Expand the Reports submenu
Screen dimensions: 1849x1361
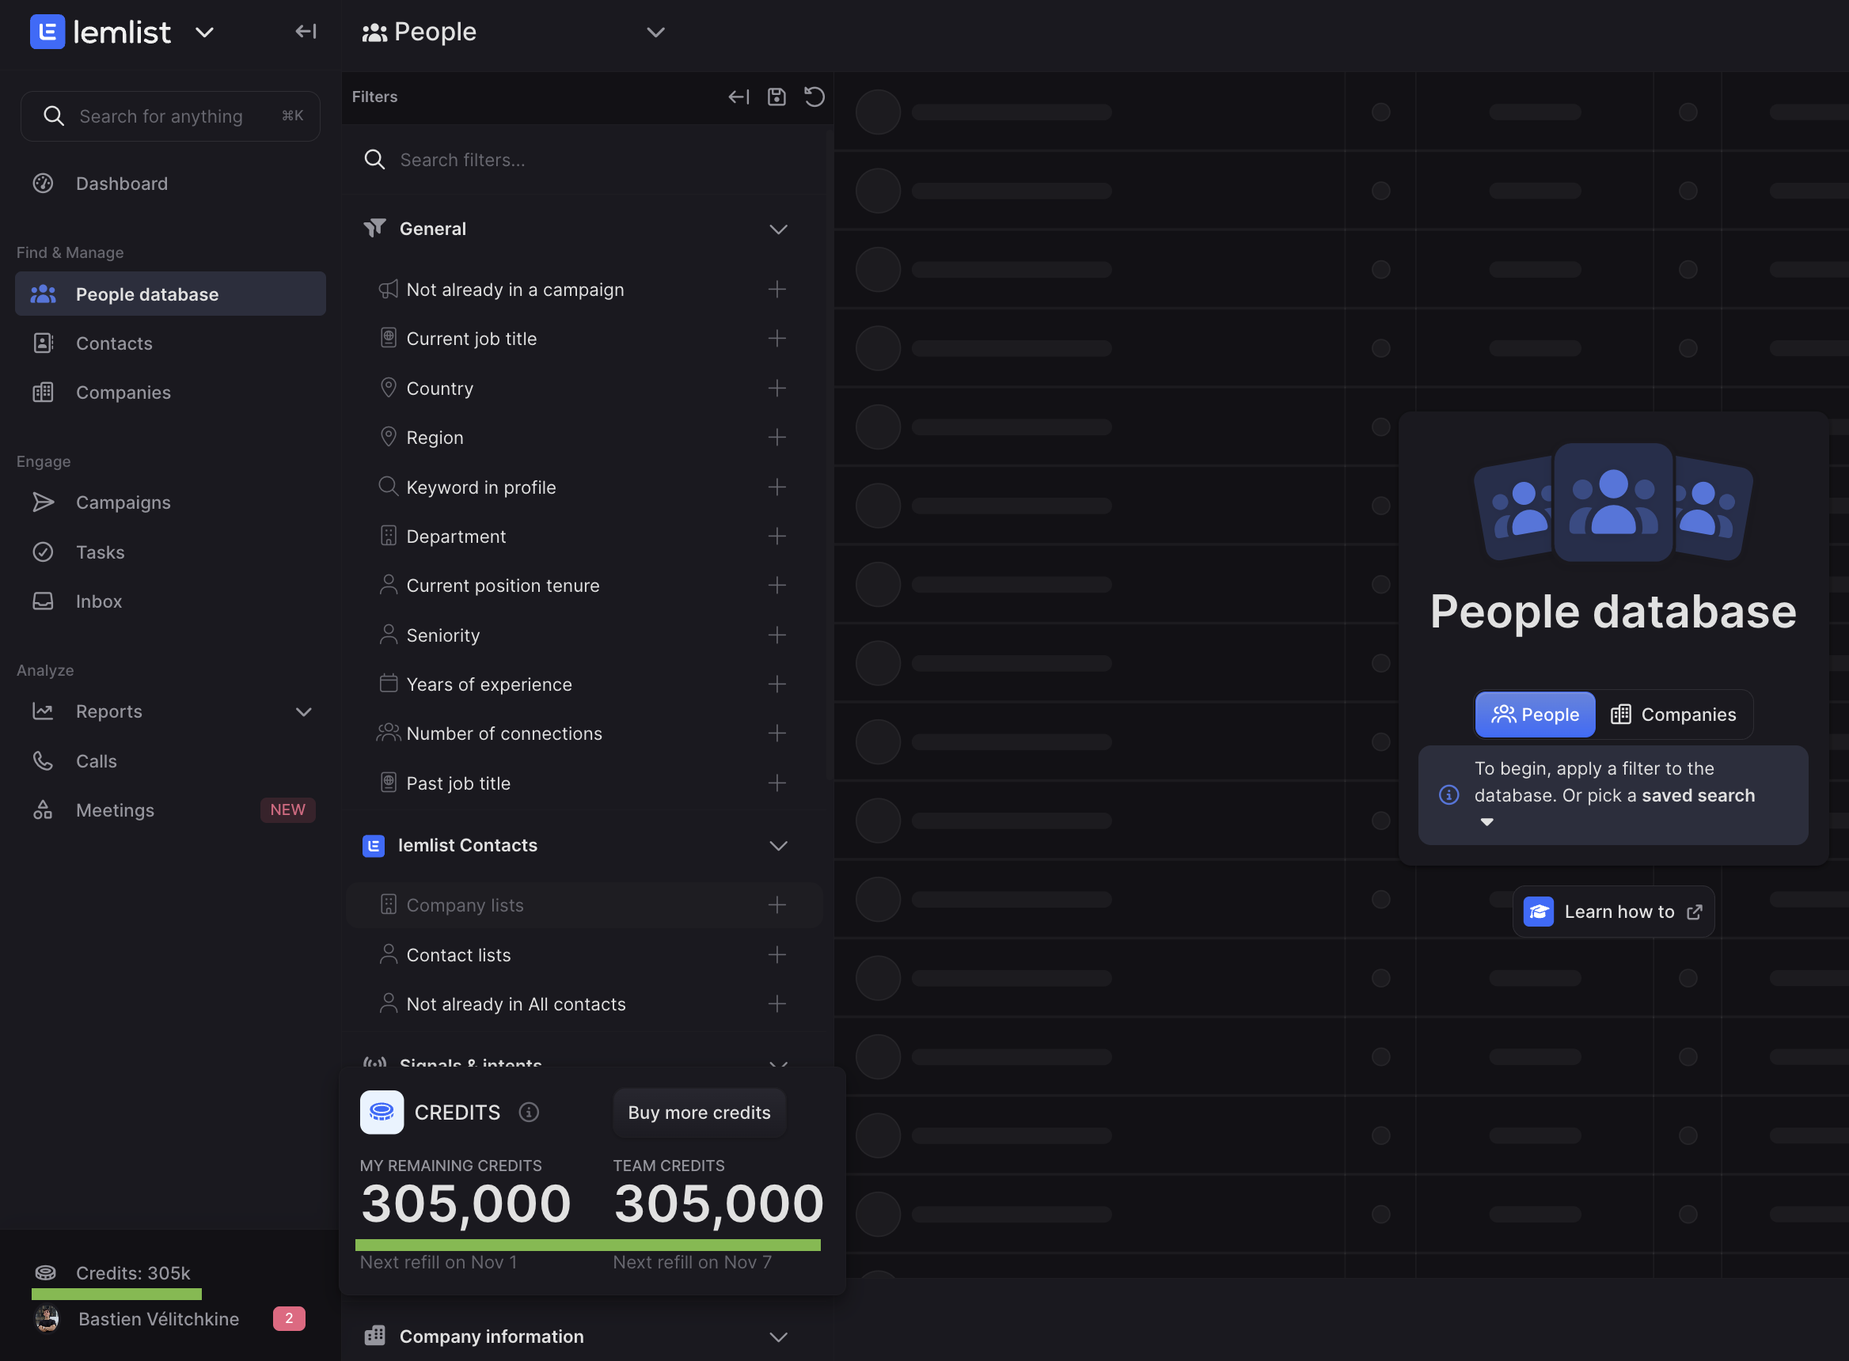click(x=303, y=712)
